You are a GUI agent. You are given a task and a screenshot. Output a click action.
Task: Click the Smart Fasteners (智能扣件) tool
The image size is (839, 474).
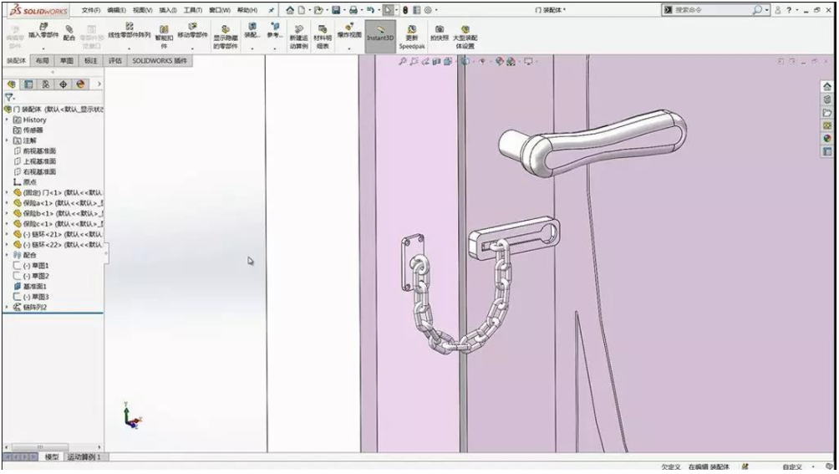tap(164, 37)
